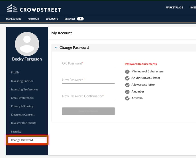This screenshot has height=158, width=196.
Task: Focus the New Password Confirmation field
Action: pyautogui.click(x=88, y=97)
